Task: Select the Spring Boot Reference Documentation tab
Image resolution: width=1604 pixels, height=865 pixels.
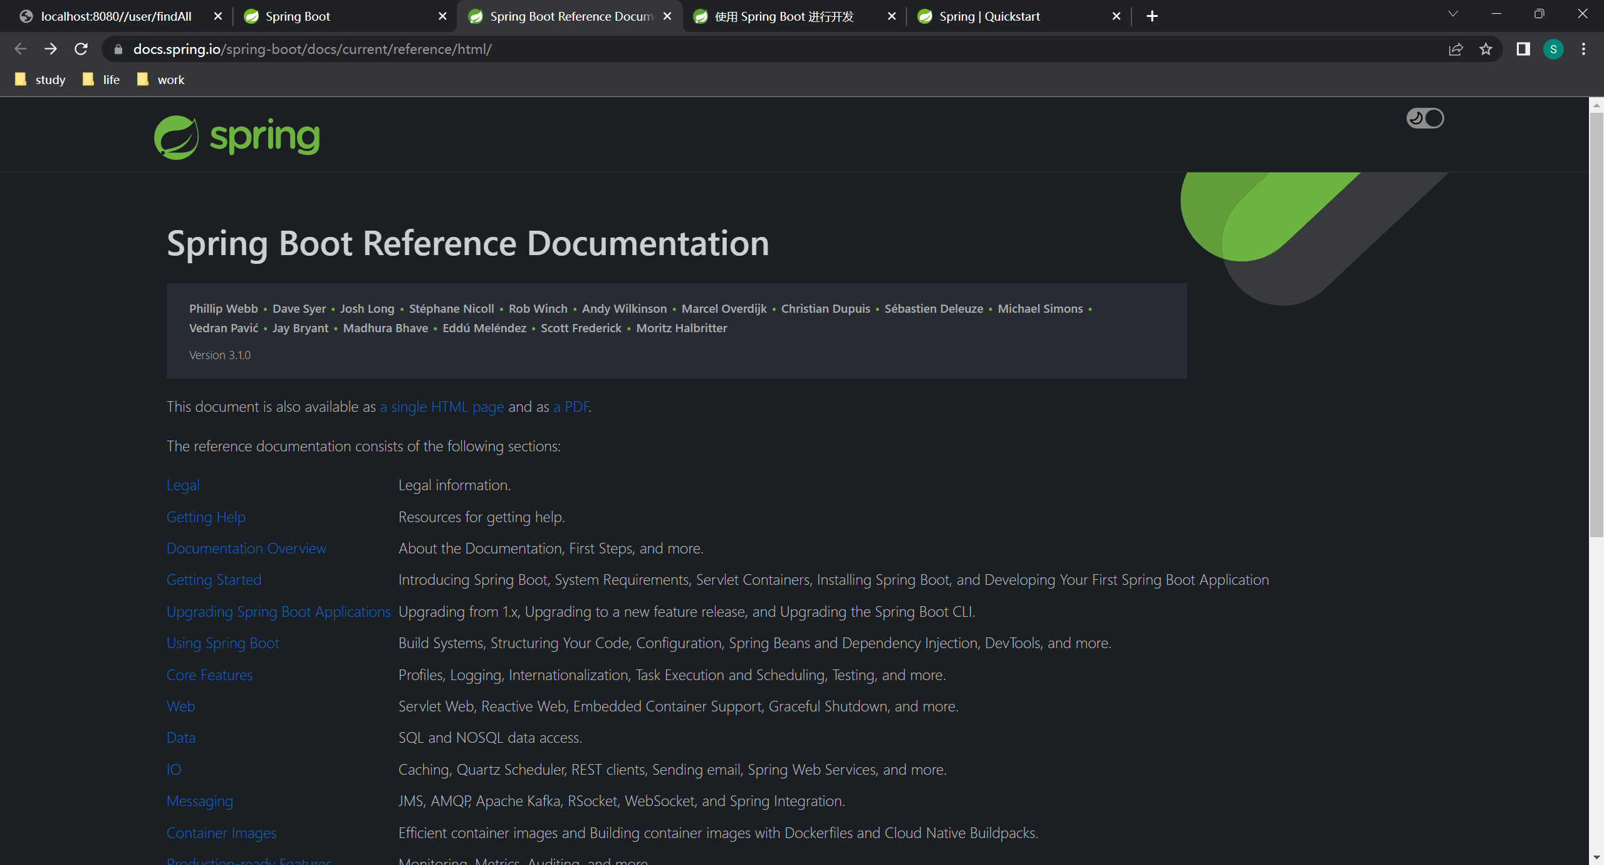Action: [x=570, y=16]
